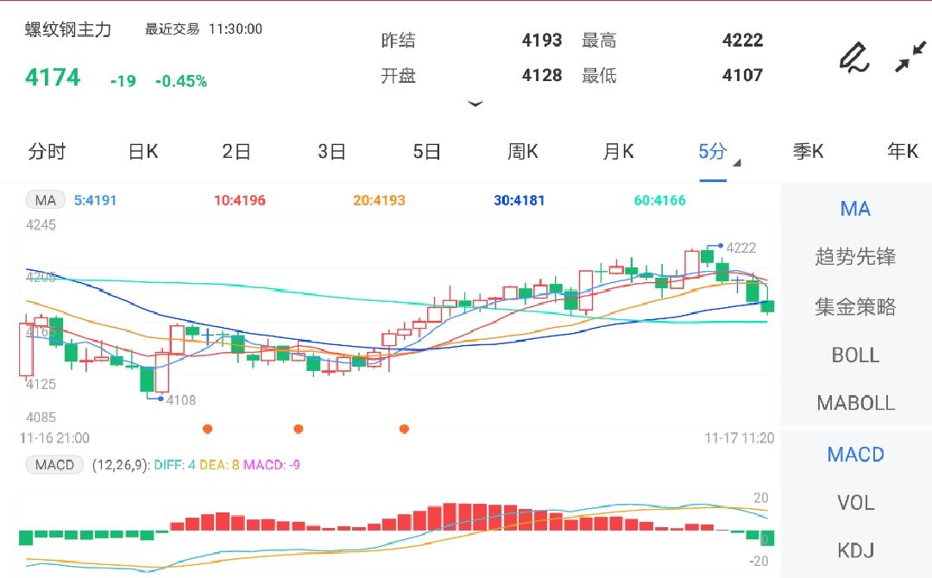This screenshot has height=578, width=932.
Task: Click the -19 price change value
Action: (123, 81)
